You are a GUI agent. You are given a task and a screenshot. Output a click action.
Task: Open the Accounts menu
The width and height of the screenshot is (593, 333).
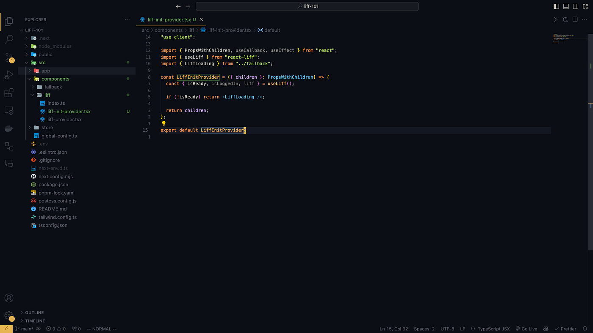click(x=8, y=298)
